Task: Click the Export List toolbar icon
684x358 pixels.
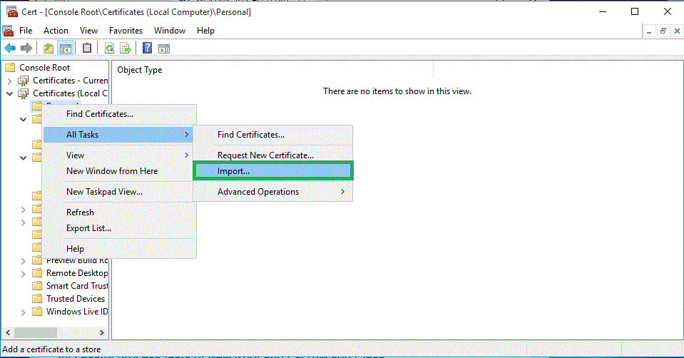Action: point(126,48)
